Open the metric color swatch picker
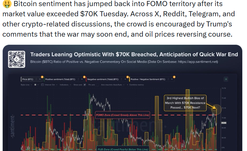 36,84
